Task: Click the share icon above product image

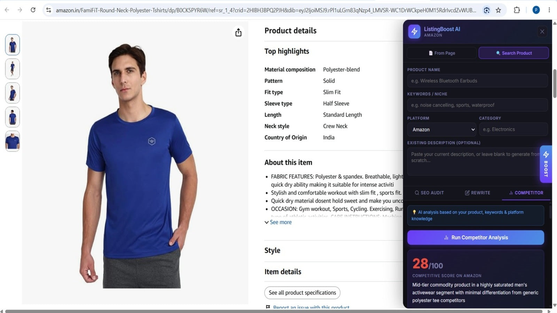Action: coord(238,32)
